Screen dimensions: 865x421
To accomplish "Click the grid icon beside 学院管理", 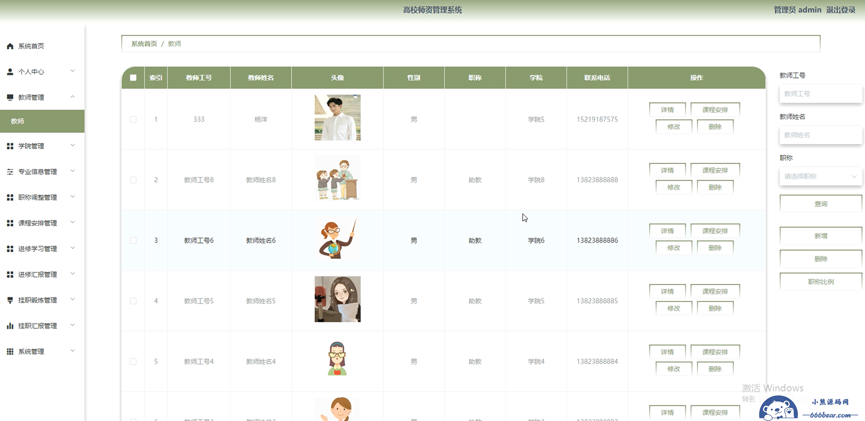I will [10, 146].
